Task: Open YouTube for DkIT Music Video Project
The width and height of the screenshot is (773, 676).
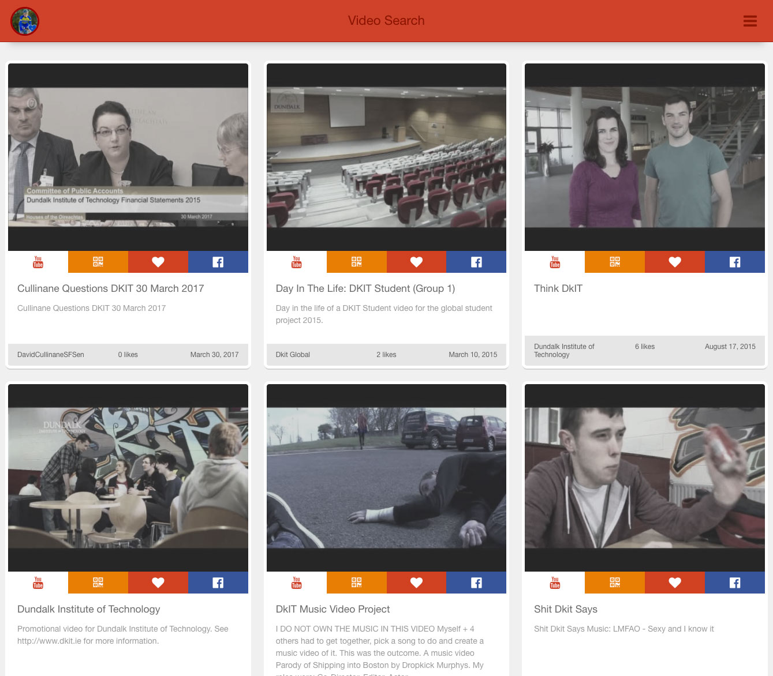Action: pyautogui.click(x=297, y=583)
